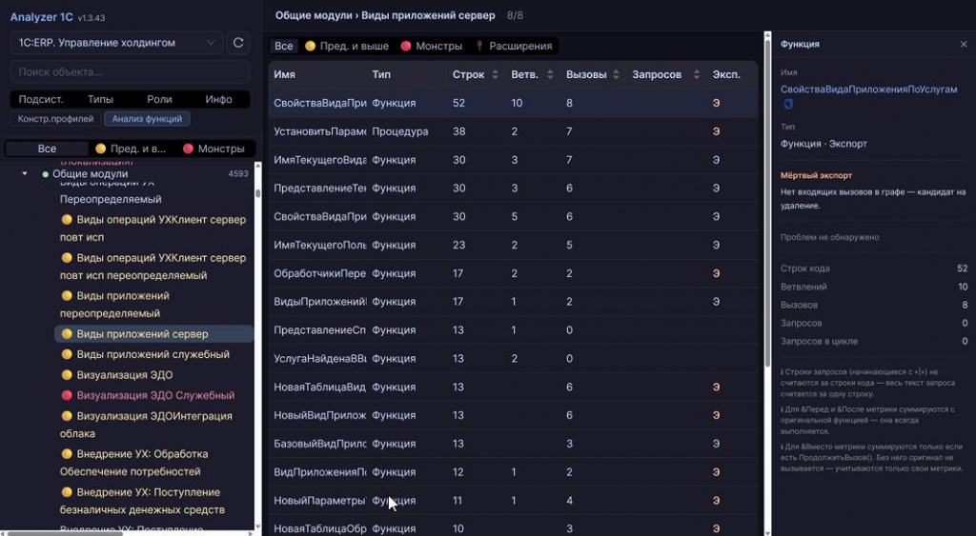The width and height of the screenshot is (976, 536).
Task: Close the Функция details panel
Action: [x=964, y=44]
